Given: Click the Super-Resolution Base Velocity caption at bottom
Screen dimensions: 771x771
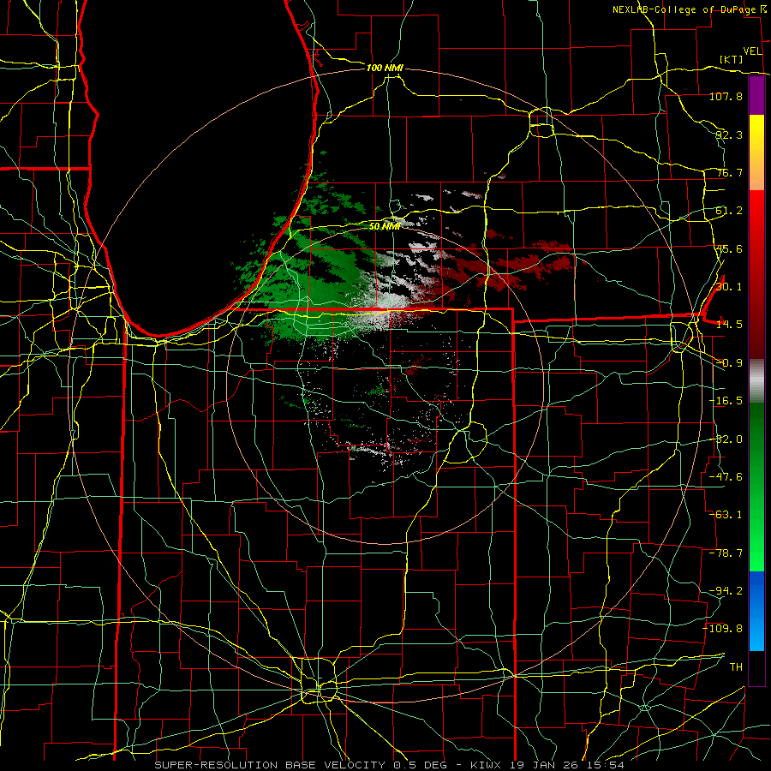Looking at the screenshot, I should pos(389,765).
